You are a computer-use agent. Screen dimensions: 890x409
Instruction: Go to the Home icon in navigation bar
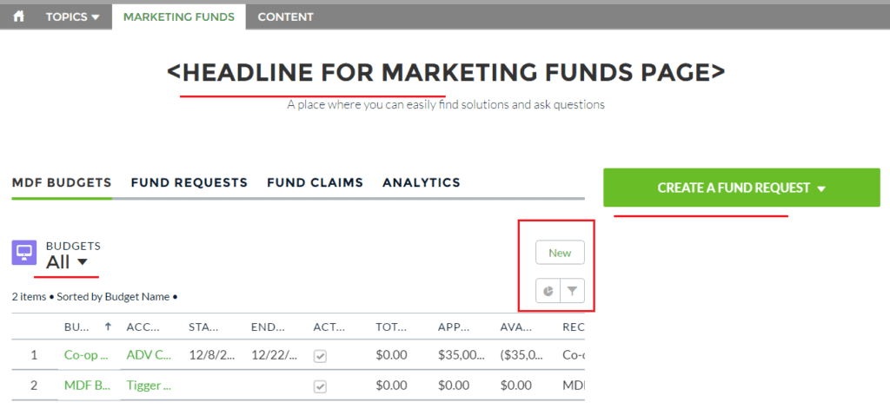[x=19, y=16]
